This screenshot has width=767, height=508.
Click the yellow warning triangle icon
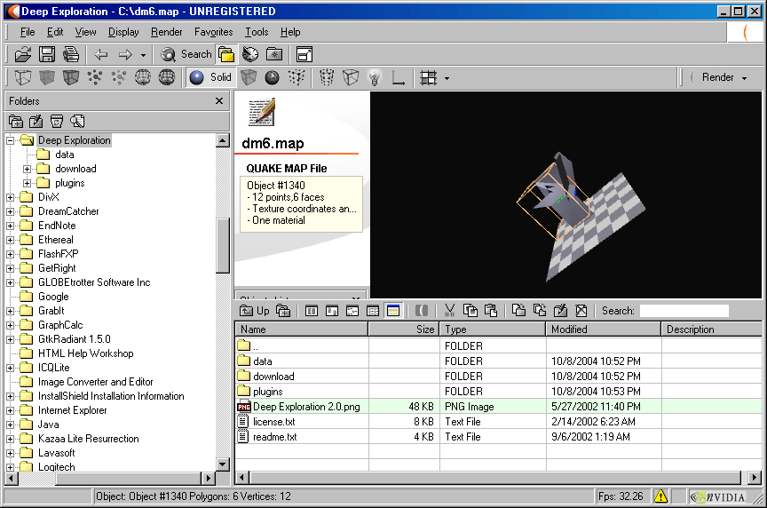point(661,496)
